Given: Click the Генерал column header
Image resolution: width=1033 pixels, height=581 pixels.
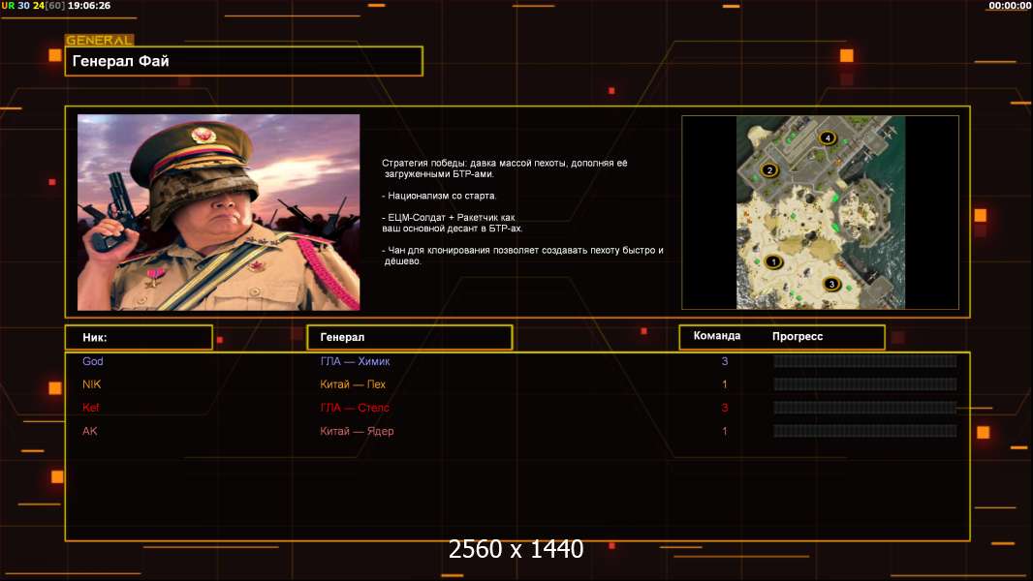Looking at the screenshot, I should [x=409, y=338].
